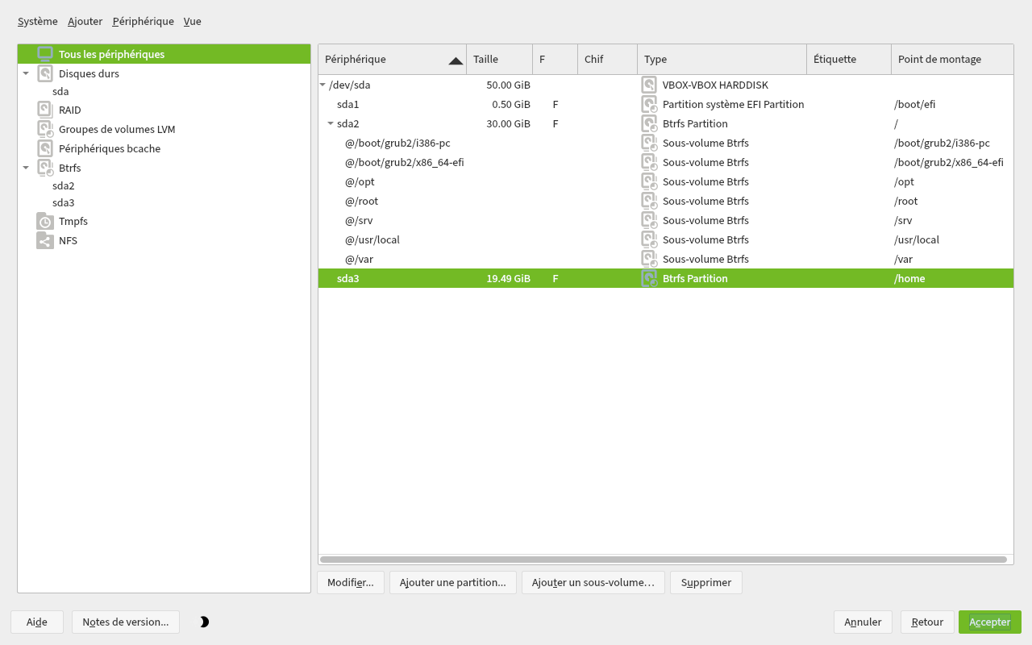Click the EFI system partition type icon

coord(649,104)
